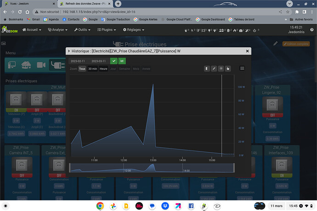Toggle the bar chart type icon
This screenshot has height=211, width=317.
207,69
